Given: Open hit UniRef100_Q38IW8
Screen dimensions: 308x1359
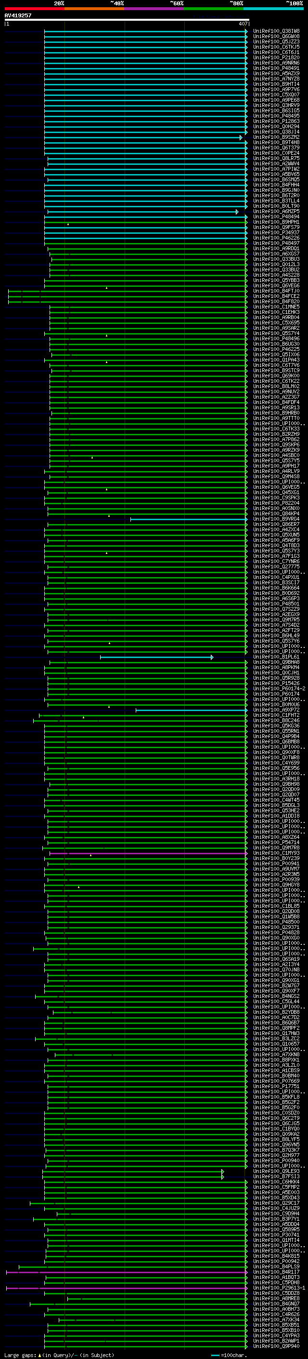Looking at the screenshot, I should (x=276, y=31).
